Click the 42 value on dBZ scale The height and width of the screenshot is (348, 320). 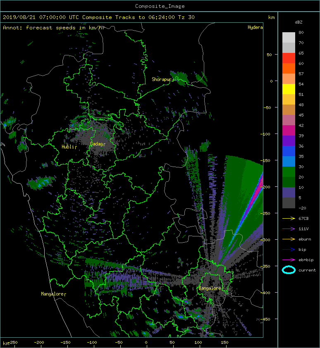[301, 125]
